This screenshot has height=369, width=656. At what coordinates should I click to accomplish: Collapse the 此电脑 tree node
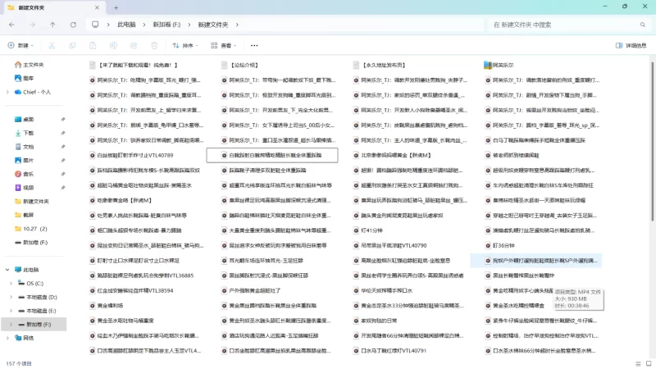tap(7, 270)
